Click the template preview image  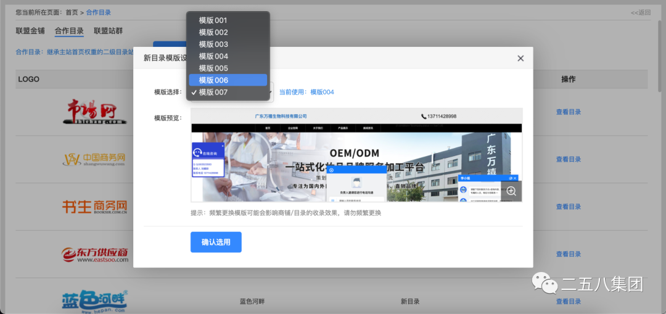click(356, 155)
